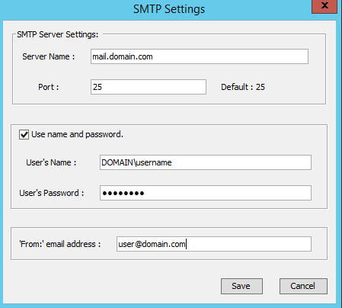Click the 'User's Name :' label

point(51,162)
